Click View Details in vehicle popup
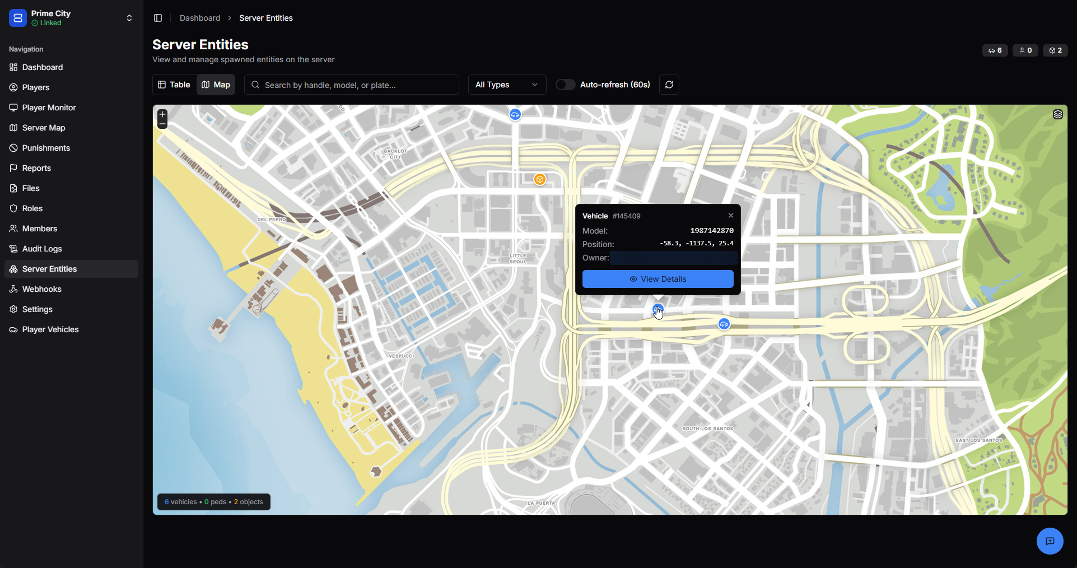Image resolution: width=1077 pixels, height=568 pixels. click(x=658, y=279)
